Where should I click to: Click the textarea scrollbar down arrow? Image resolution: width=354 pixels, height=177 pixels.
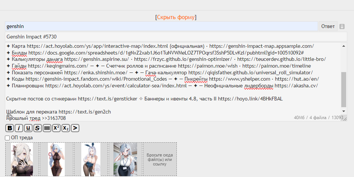tap(344, 111)
